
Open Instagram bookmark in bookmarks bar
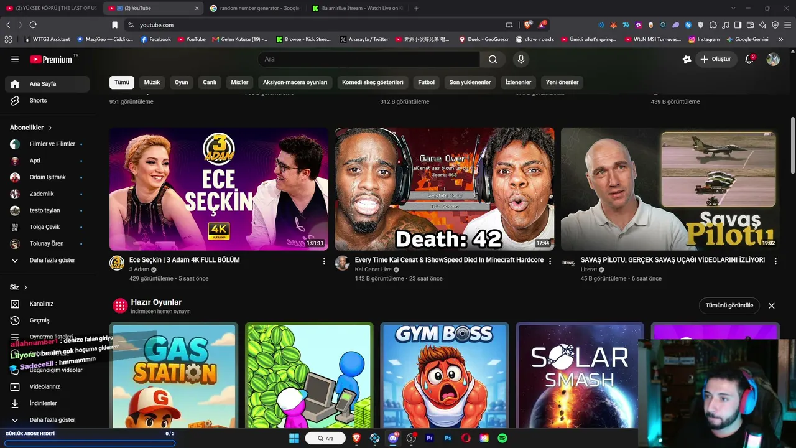[x=704, y=39]
